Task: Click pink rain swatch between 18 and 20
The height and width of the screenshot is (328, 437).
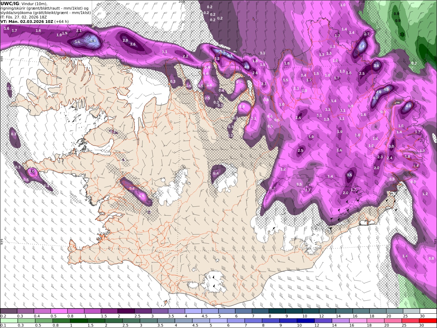Action: pyautogui.click(x=375, y=320)
